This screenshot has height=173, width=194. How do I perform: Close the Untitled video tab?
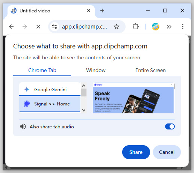click(89, 11)
